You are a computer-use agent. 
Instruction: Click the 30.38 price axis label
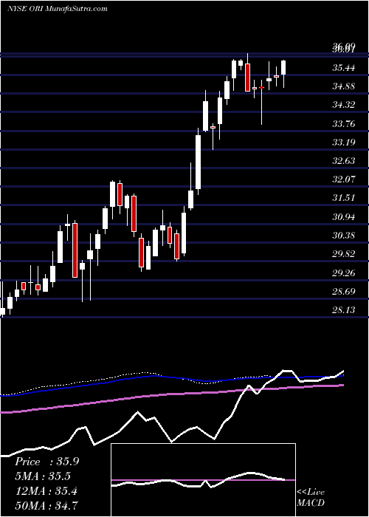coord(344,236)
